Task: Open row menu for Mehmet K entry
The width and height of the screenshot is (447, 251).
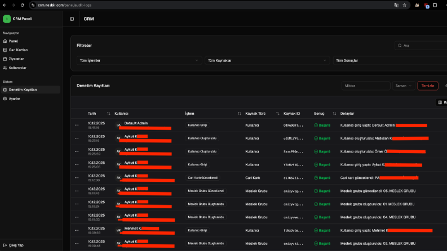Action: [77, 230]
